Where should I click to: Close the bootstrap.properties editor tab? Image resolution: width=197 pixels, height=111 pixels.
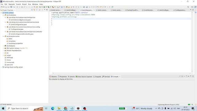coord(94,10)
